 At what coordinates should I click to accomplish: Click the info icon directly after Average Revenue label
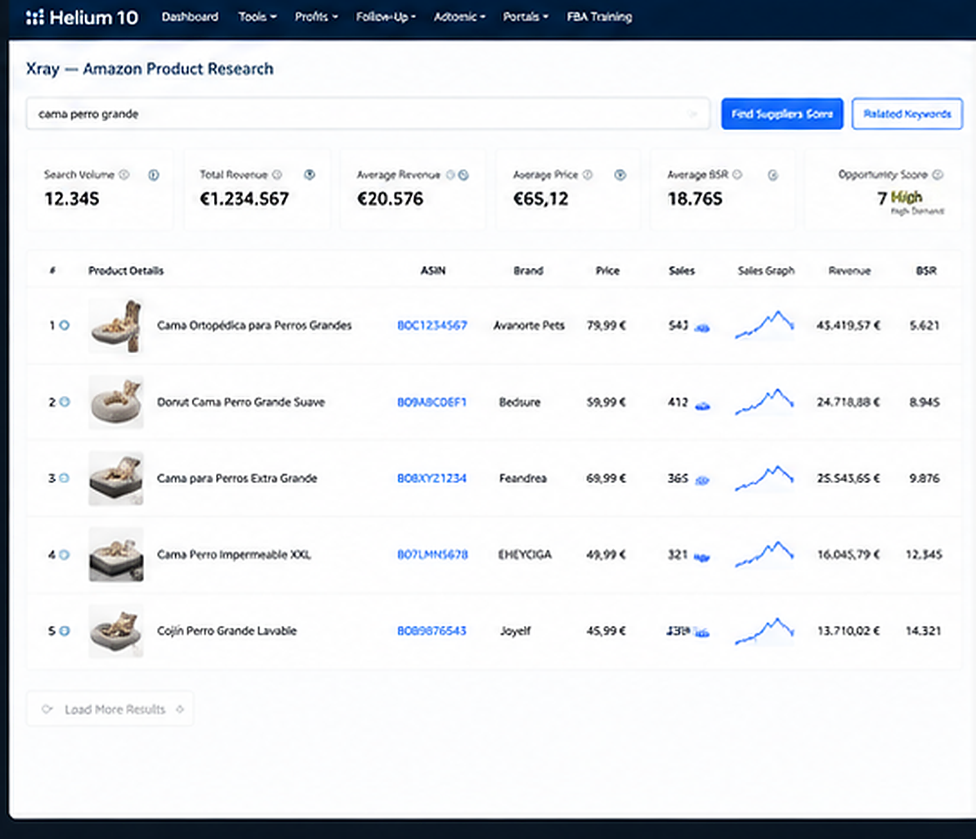(x=451, y=174)
